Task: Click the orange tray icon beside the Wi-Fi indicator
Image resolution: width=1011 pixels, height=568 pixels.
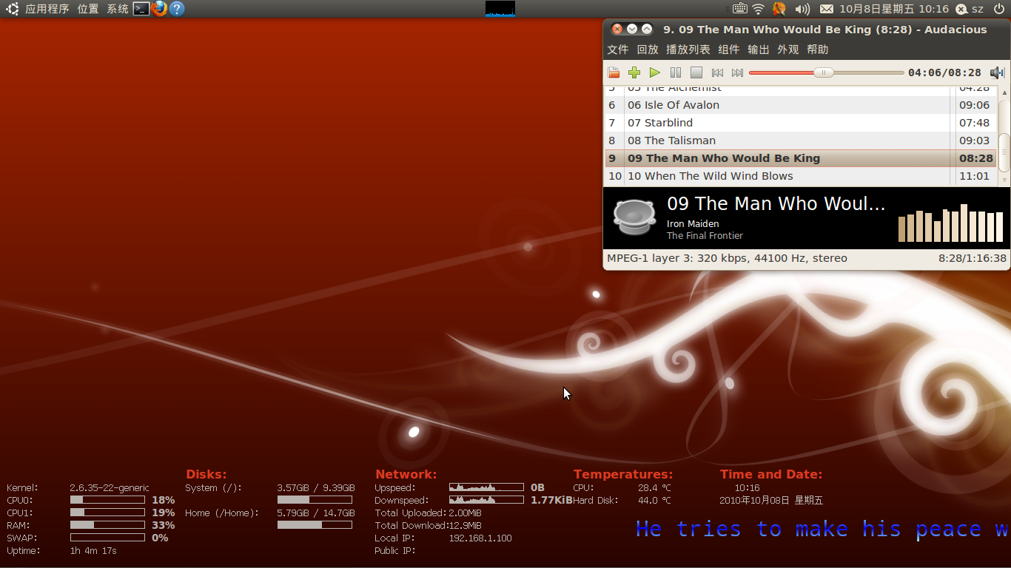Action: (779, 9)
